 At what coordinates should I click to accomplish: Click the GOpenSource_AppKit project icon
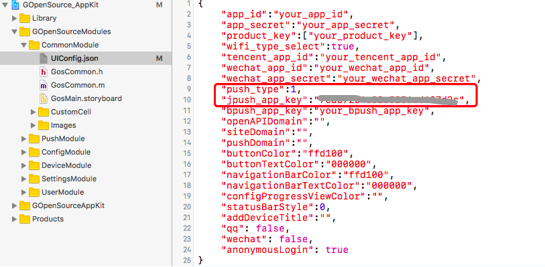pyautogui.click(x=16, y=5)
